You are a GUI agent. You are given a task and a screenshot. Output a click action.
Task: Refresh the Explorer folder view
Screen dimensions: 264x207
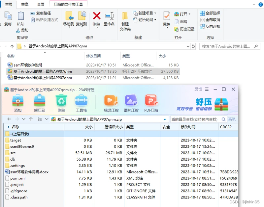tap(193, 46)
